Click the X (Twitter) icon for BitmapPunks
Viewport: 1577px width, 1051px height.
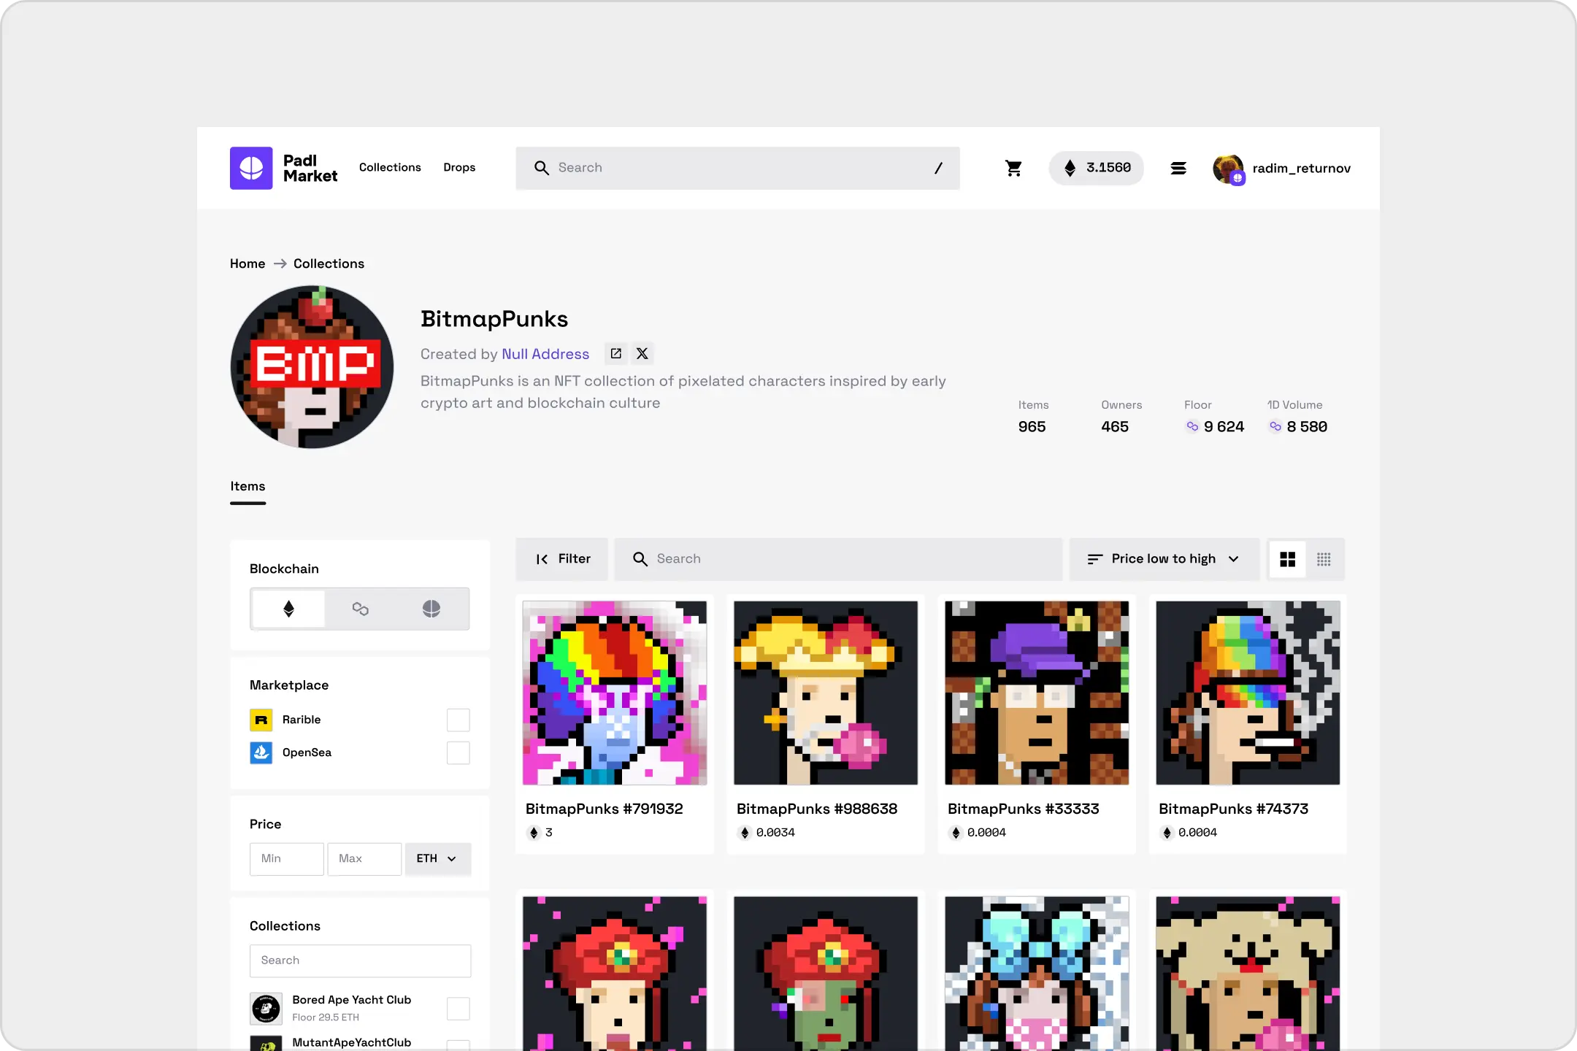point(642,354)
